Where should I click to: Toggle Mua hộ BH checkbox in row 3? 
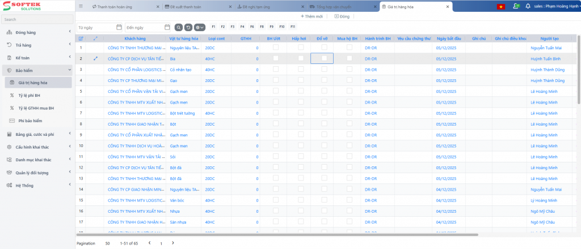(x=350, y=69)
